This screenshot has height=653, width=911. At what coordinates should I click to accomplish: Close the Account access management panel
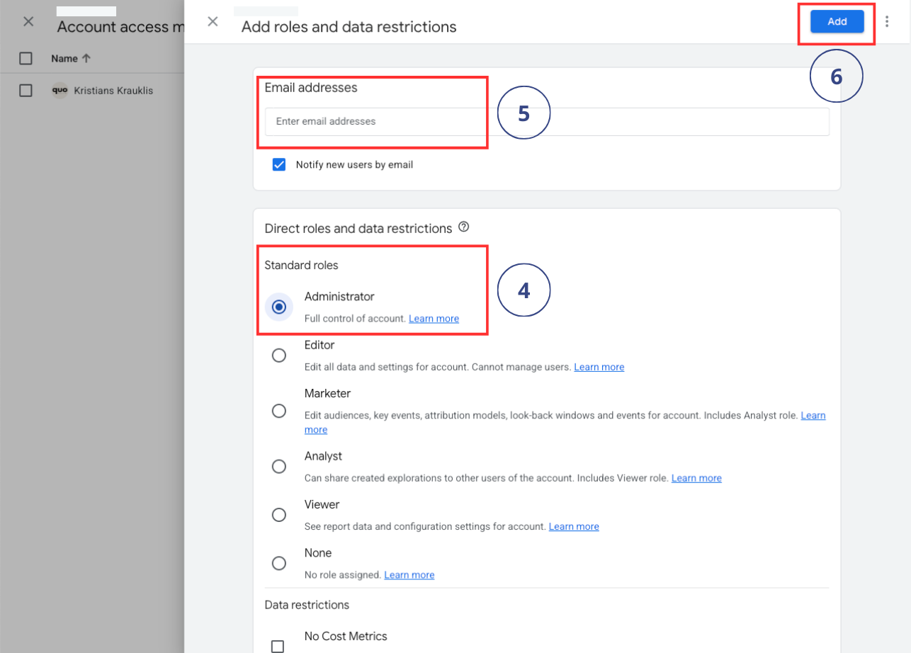(x=28, y=21)
